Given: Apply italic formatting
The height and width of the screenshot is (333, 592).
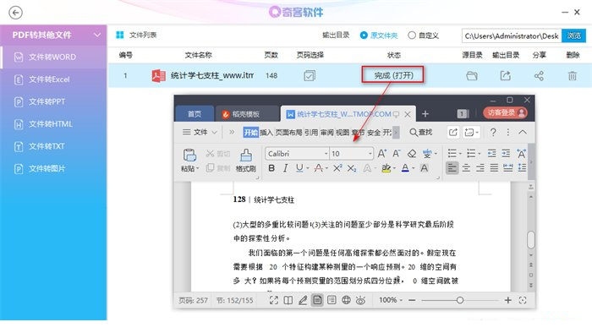Looking at the screenshot, I should tap(286, 168).
